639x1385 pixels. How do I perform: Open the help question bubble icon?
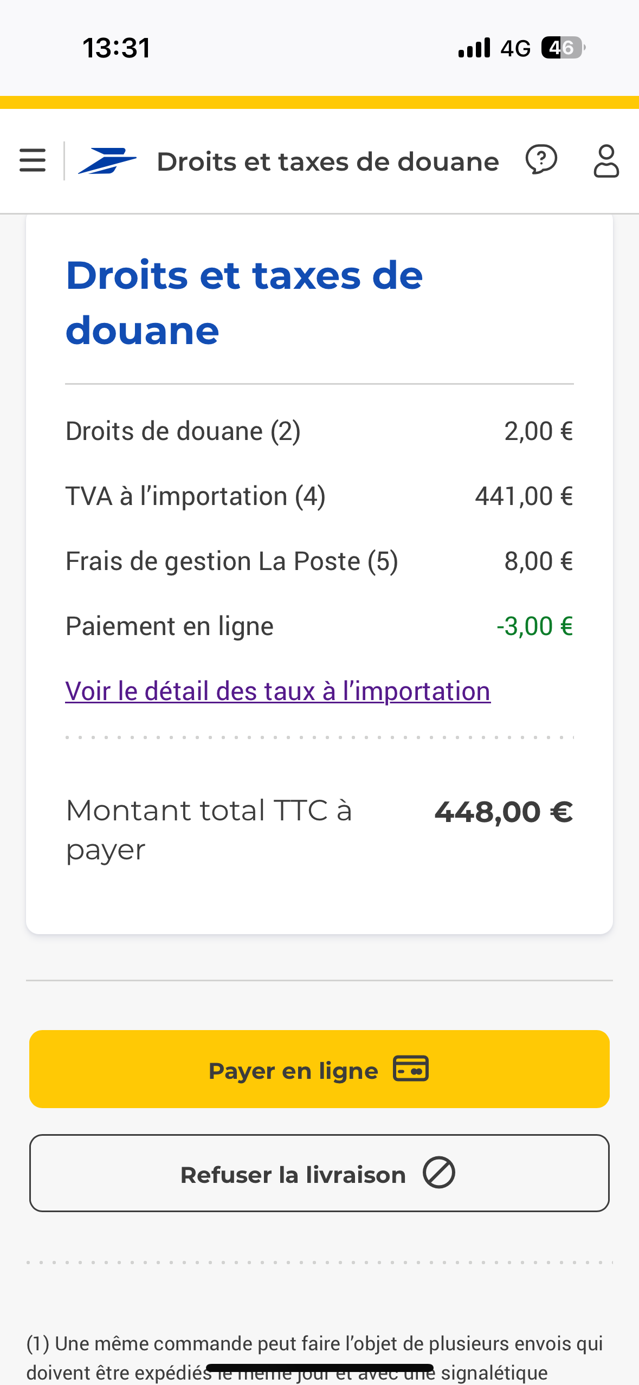pos(541,160)
